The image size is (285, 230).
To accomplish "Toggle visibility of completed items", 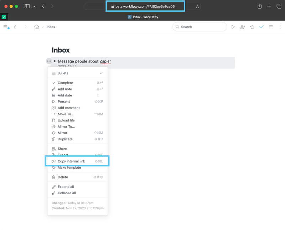I will click(261, 26).
